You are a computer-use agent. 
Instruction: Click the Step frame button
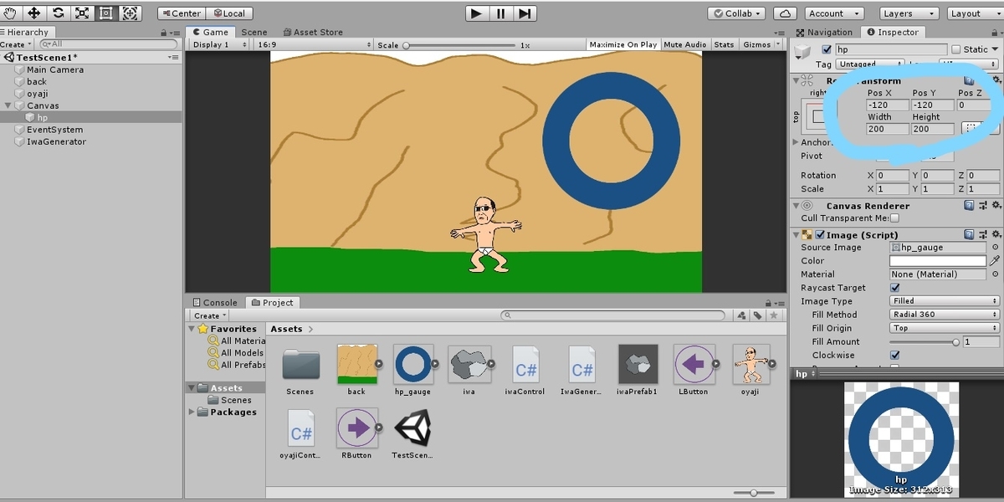525,13
